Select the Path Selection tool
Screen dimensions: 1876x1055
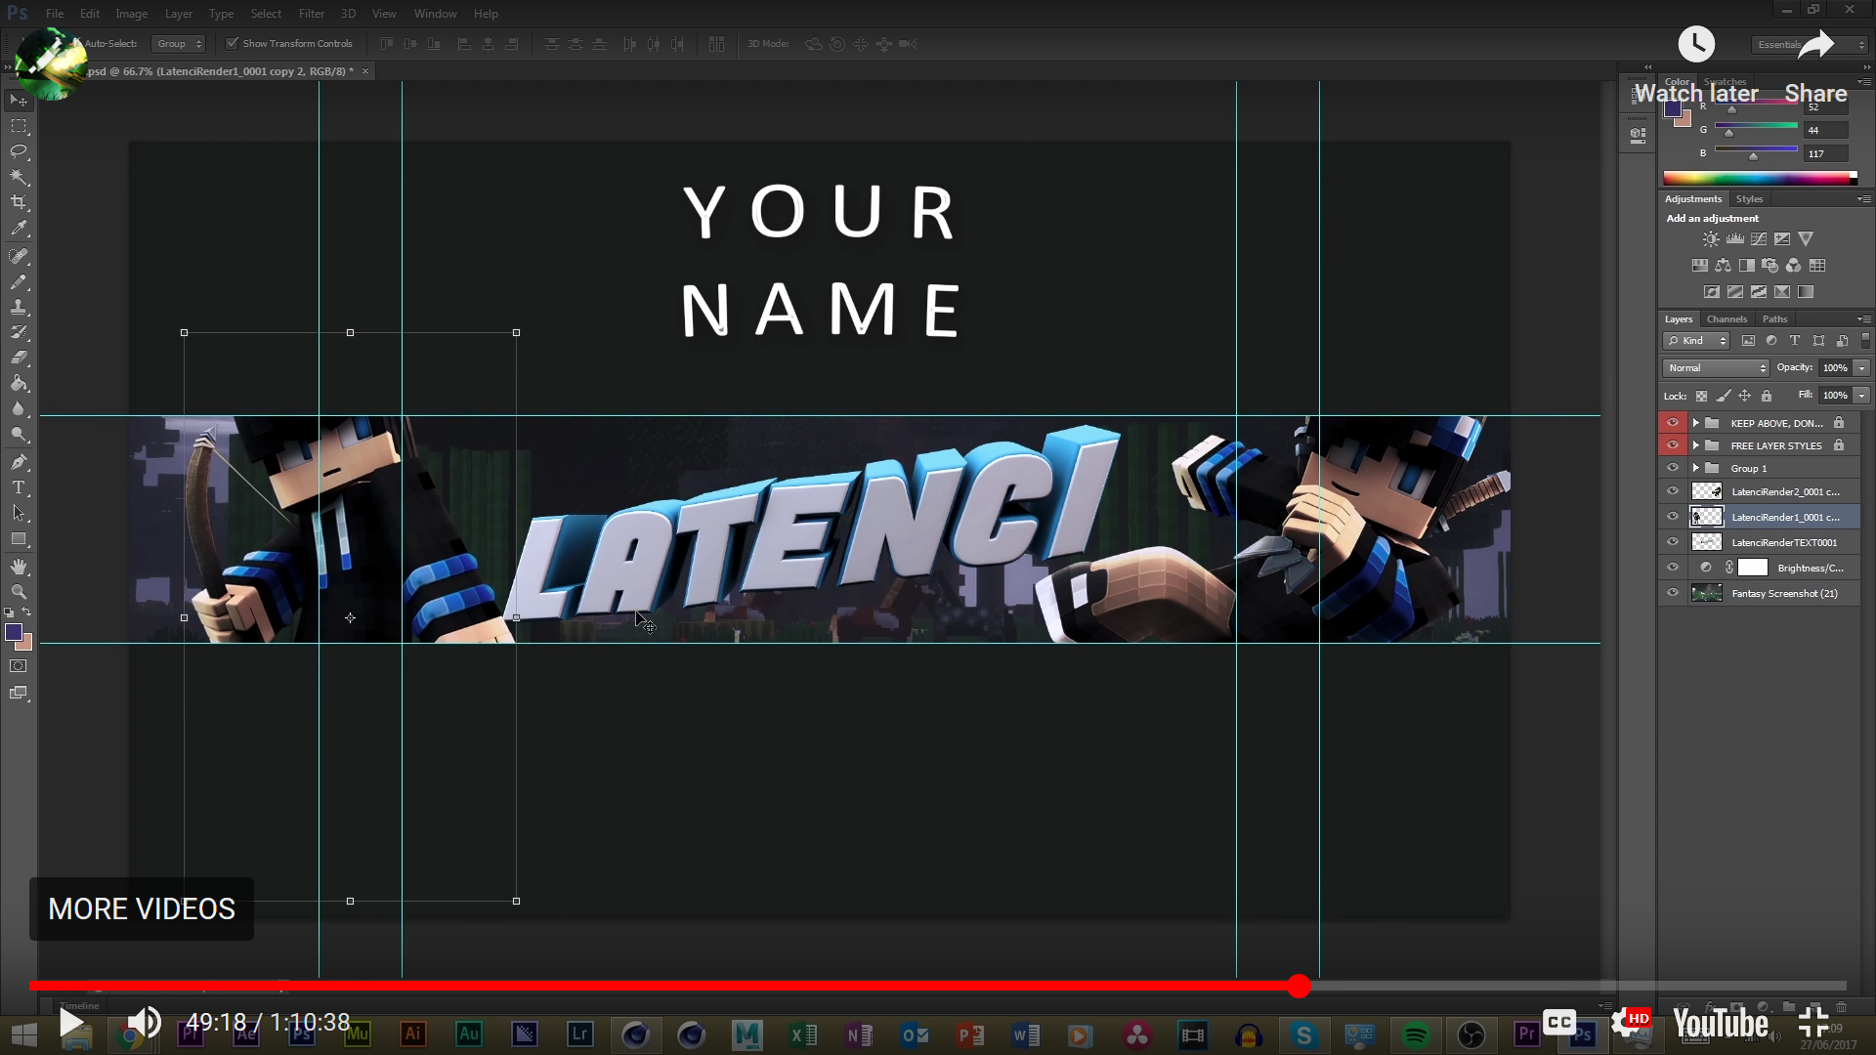(x=19, y=513)
